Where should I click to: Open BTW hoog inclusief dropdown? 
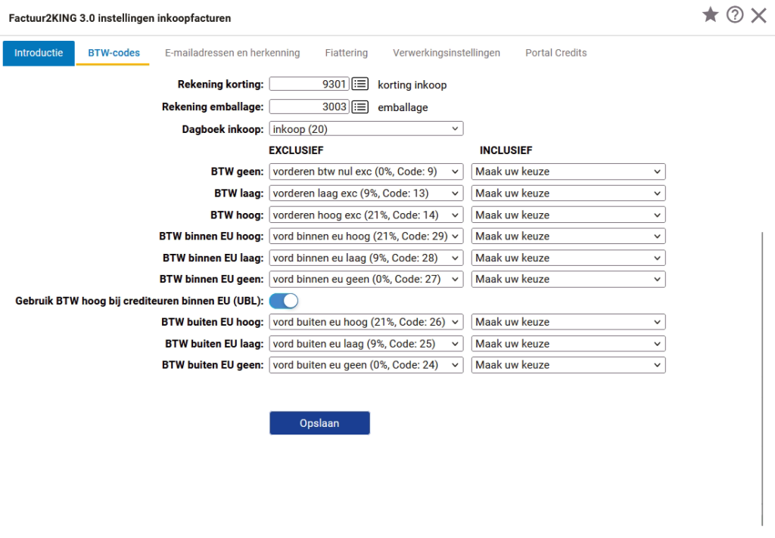tap(568, 215)
